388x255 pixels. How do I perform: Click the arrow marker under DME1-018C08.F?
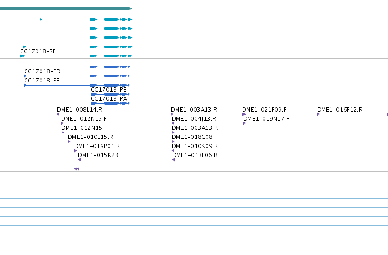coord(173,142)
